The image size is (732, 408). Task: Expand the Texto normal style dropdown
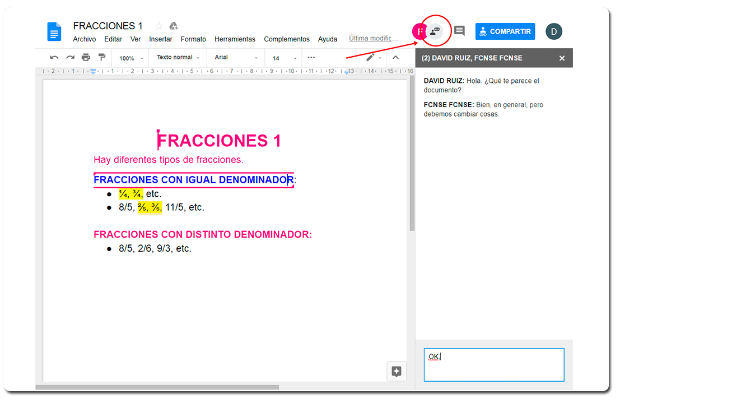coord(178,58)
